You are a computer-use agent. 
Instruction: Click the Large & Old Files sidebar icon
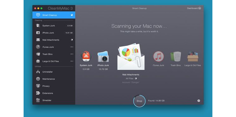pyautogui.click(x=38, y=61)
